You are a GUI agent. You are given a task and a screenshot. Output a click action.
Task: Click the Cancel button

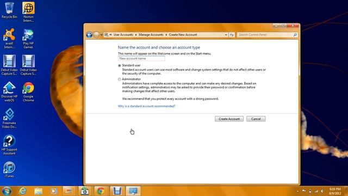[x=256, y=119]
